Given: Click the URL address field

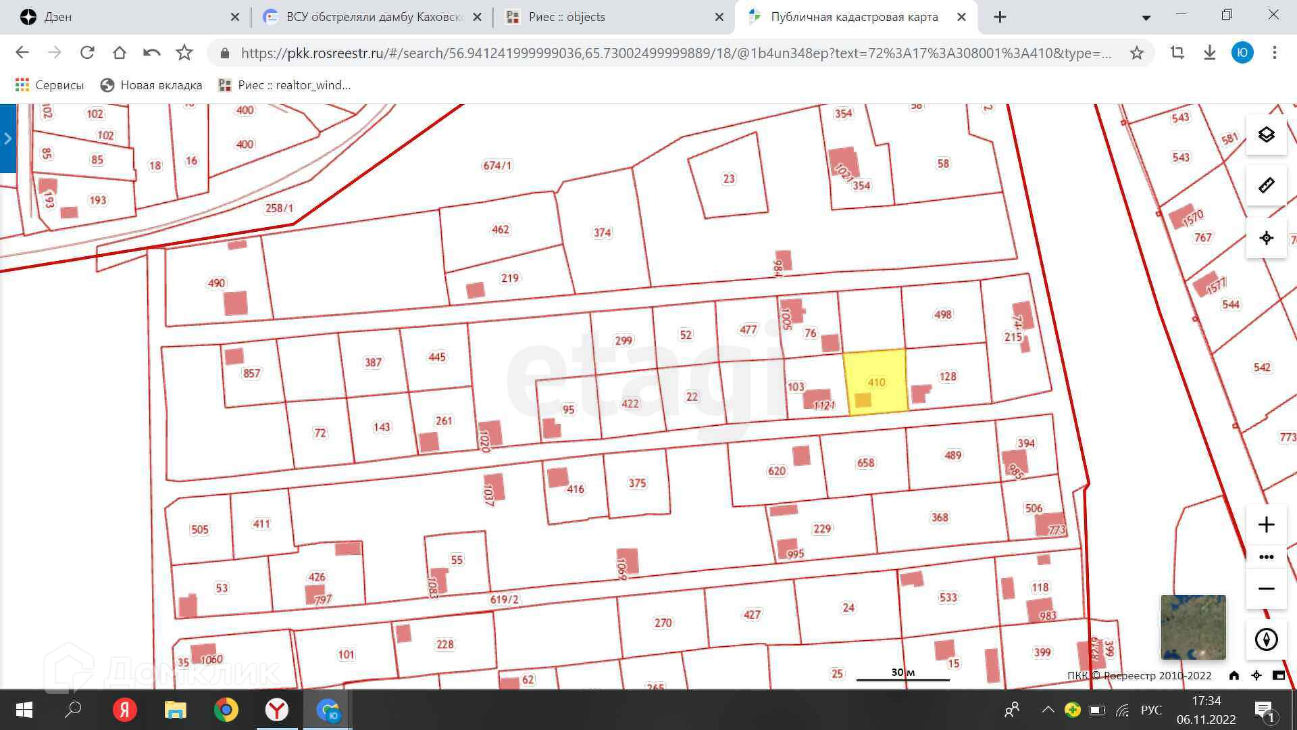Looking at the screenshot, I should [676, 53].
